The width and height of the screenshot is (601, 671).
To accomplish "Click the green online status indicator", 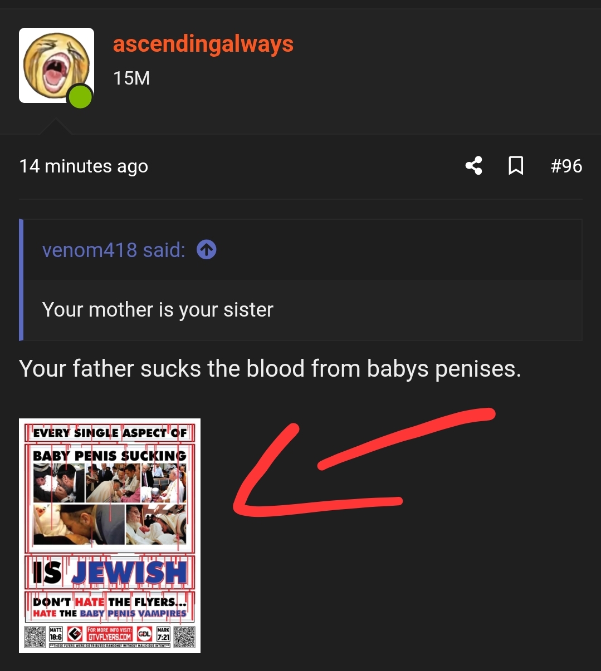I will tap(80, 96).
